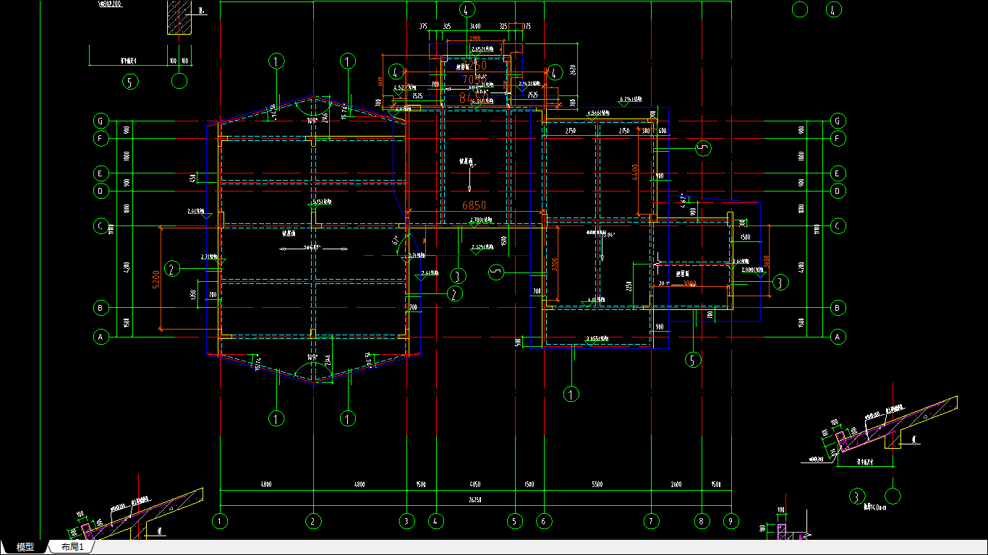Pick the bottom dimension text 5500
988x555 pixels.
point(597,484)
